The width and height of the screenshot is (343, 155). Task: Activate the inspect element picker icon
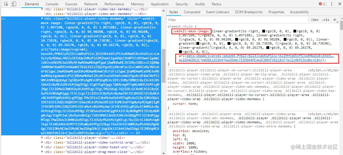click(x=6, y=4)
